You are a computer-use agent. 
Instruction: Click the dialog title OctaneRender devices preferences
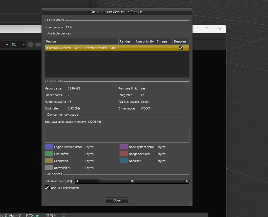click(117, 12)
